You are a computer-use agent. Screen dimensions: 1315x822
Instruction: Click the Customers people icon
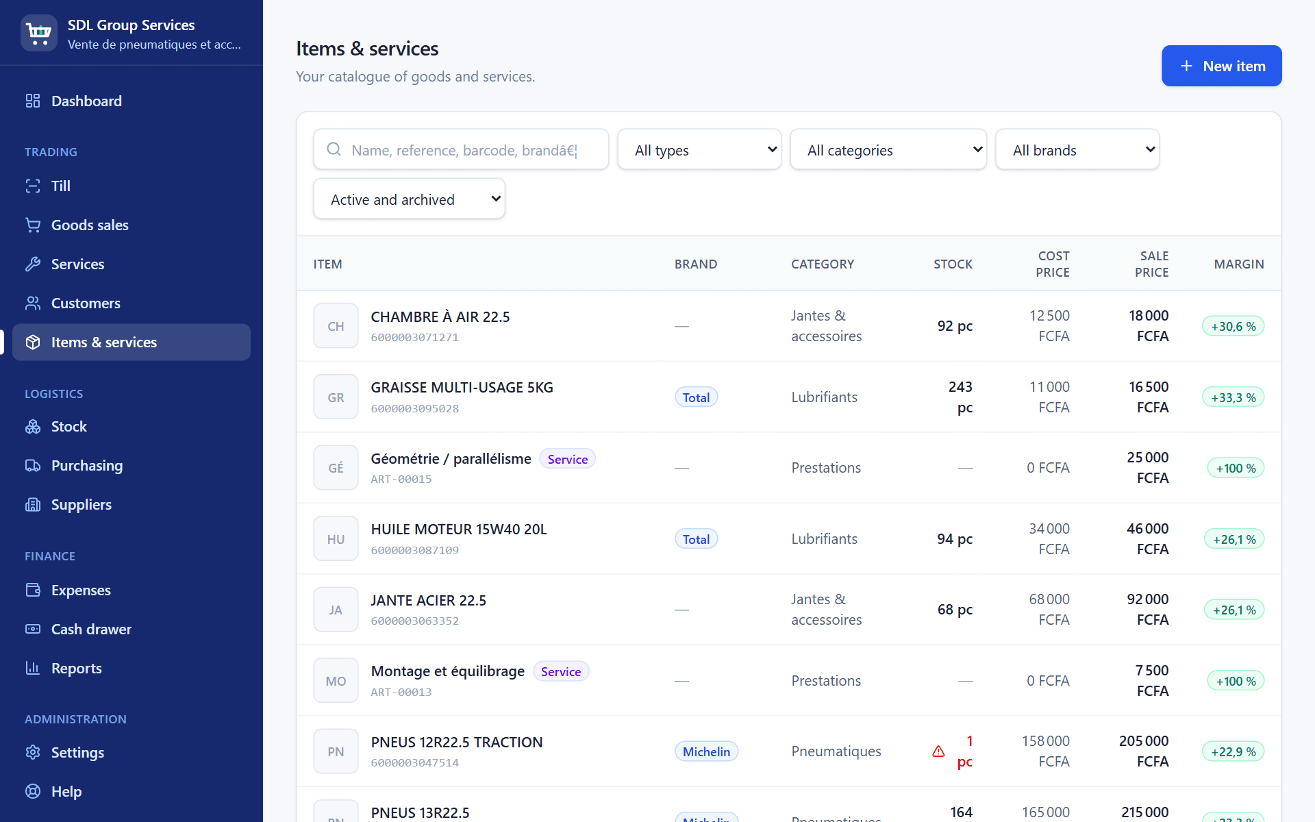[33, 303]
